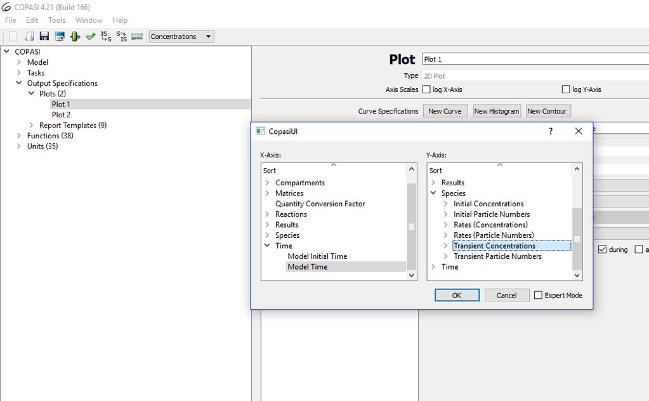Click the X-Axis list scrollbar thumb
Viewport: 649px width, 401px height.
(412, 227)
